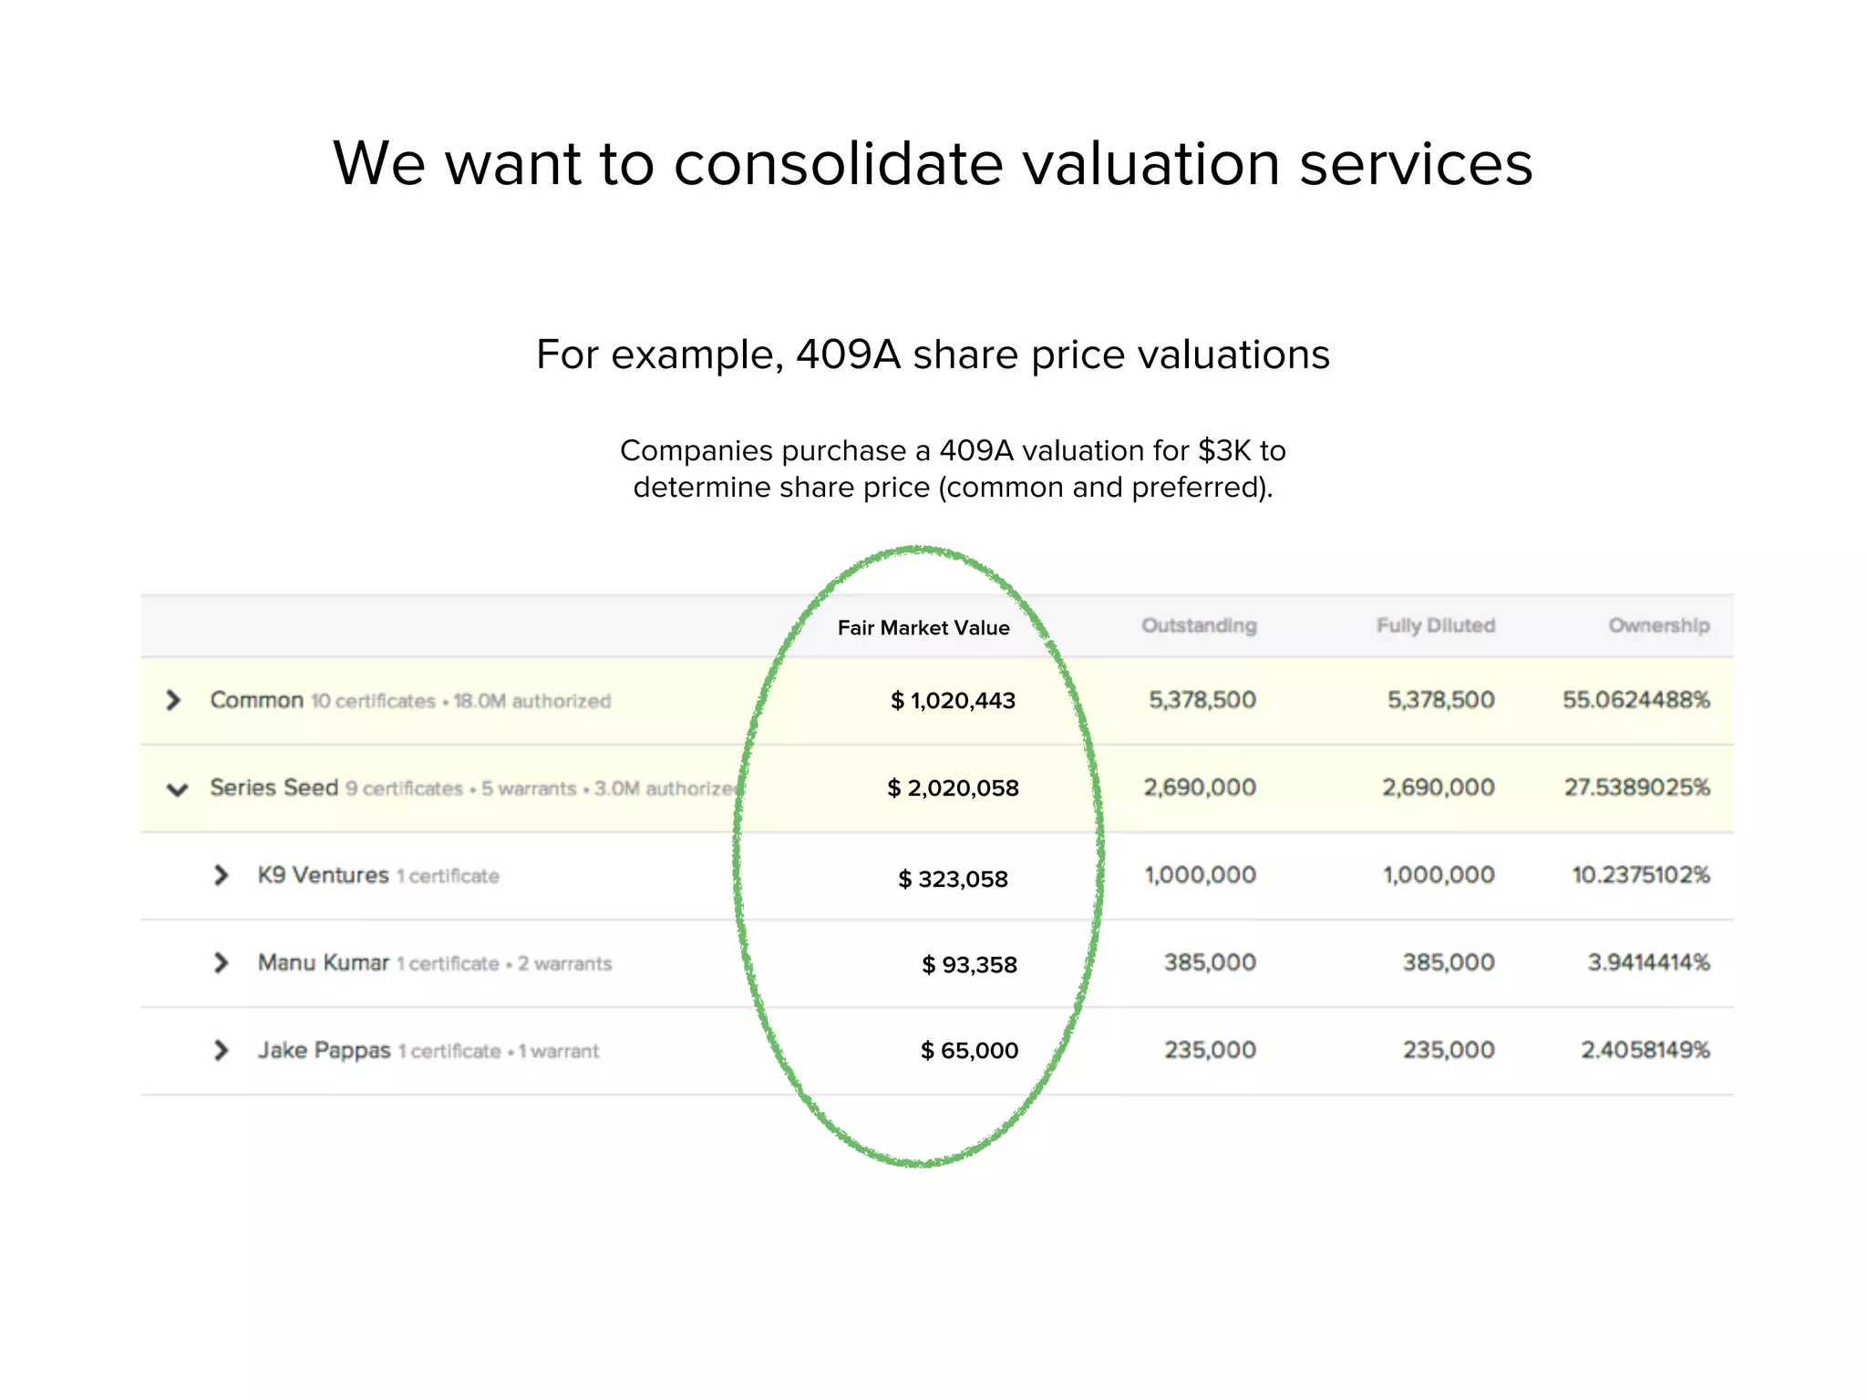
Task: Click the 10.2375102% ownership value
Action: [x=1641, y=875]
